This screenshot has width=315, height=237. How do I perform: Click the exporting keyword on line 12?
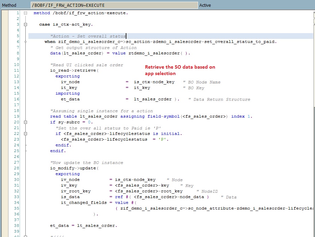(x=68, y=76)
